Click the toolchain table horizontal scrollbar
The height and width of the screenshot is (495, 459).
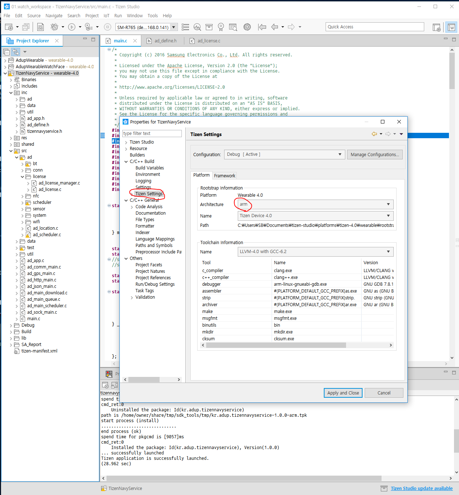(276, 345)
